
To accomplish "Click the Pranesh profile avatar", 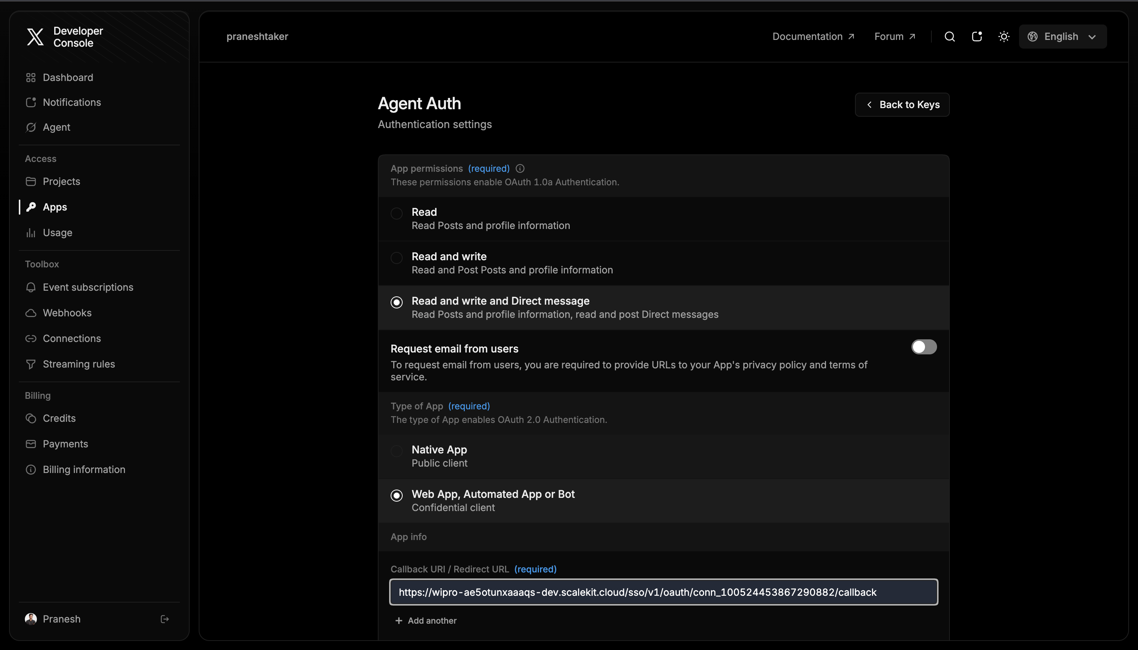I will pyautogui.click(x=31, y=619).
